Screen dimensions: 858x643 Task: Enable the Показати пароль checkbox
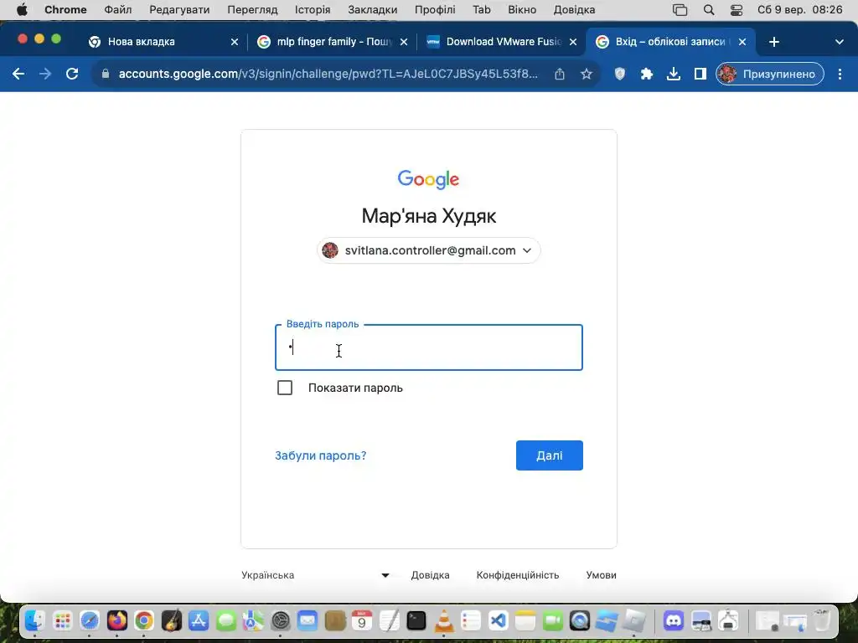click(x=285, y=388)
